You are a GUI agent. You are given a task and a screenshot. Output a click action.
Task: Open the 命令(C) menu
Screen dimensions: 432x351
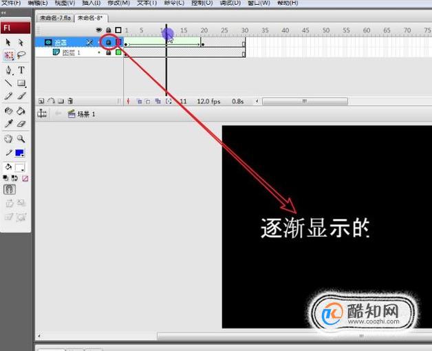174,3
